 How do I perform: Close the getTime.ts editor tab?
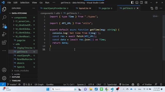137,8
